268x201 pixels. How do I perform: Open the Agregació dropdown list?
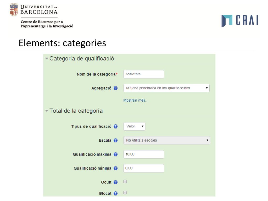tap(166, 88)
